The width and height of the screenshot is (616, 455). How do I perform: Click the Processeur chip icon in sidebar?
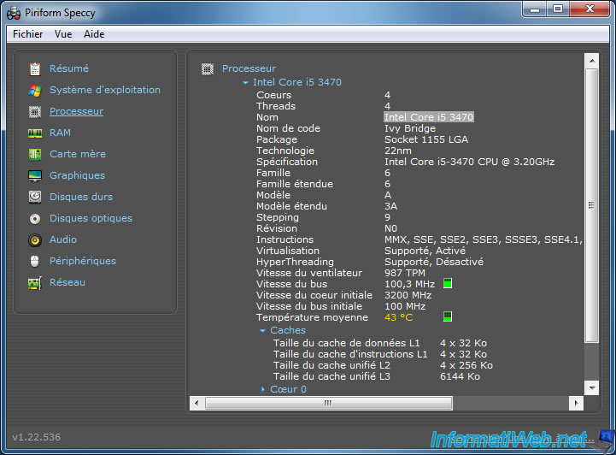[35, 112]
